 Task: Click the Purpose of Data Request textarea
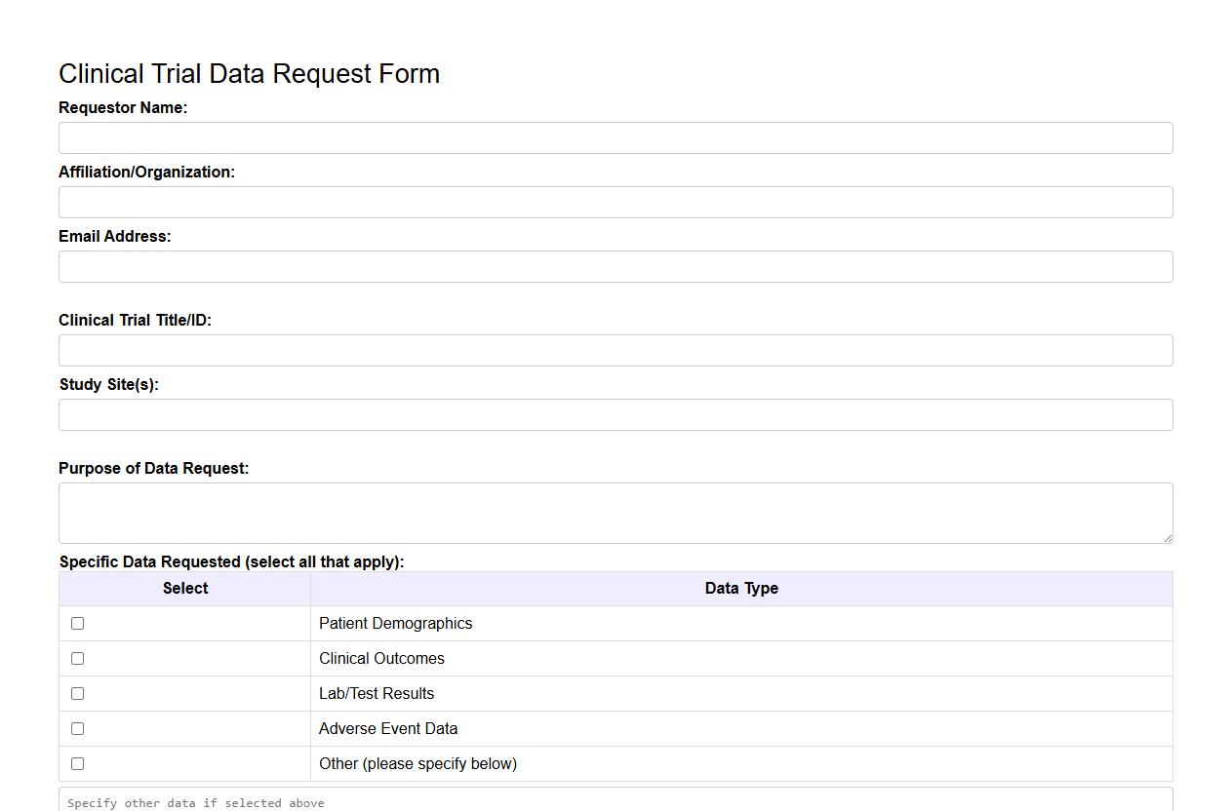pyautogui.click(x=616, y=512)
